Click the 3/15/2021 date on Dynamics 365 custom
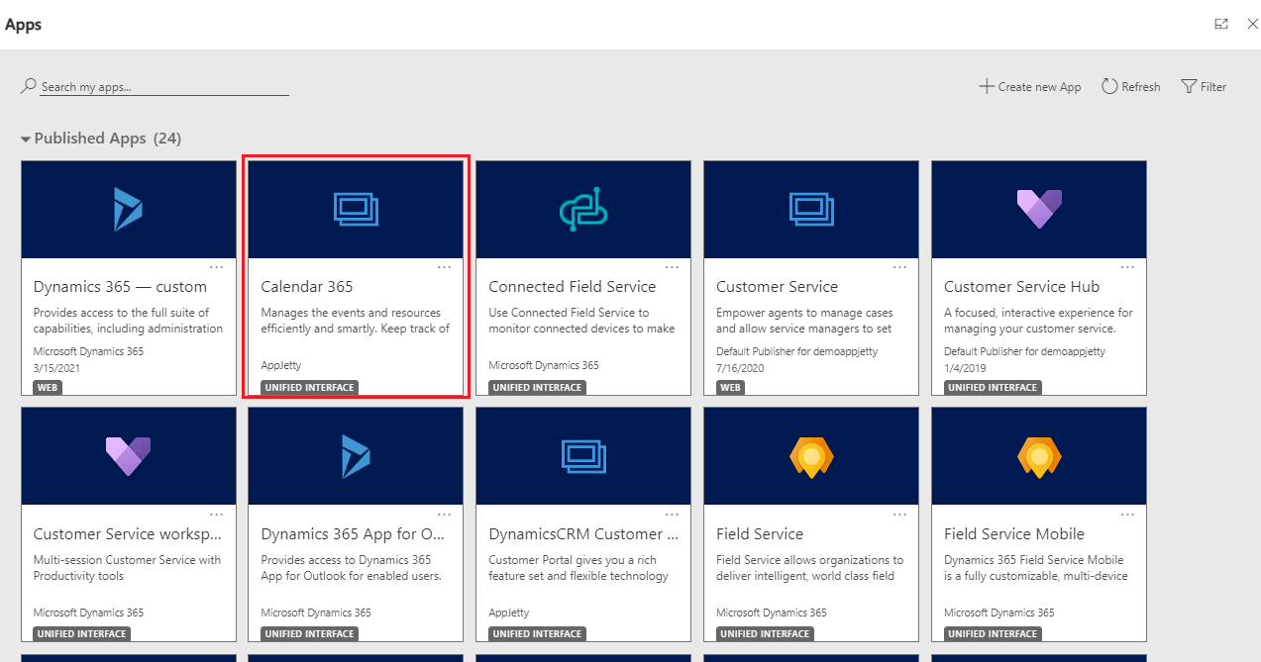This screenshot has height=662, width=1261. coord(55,366)
